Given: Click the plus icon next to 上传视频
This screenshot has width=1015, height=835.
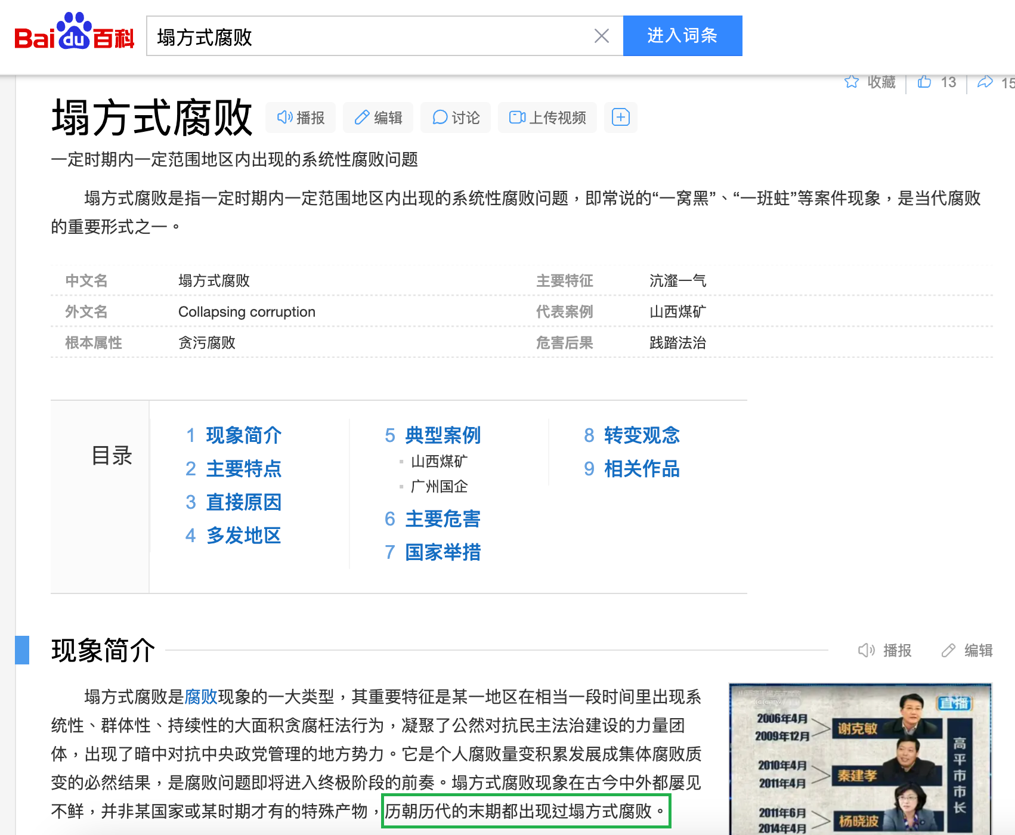Looking at the screenshot, I should pos(620,117).
